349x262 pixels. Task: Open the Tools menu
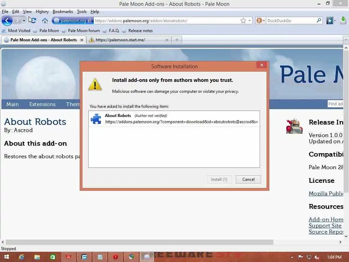click(82, 12)
